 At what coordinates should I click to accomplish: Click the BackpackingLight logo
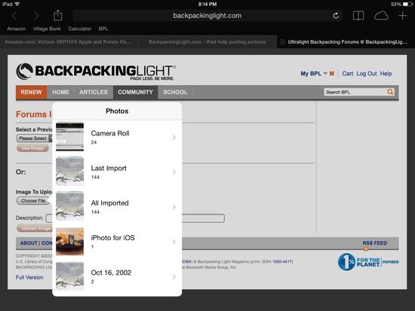[95, 72]
